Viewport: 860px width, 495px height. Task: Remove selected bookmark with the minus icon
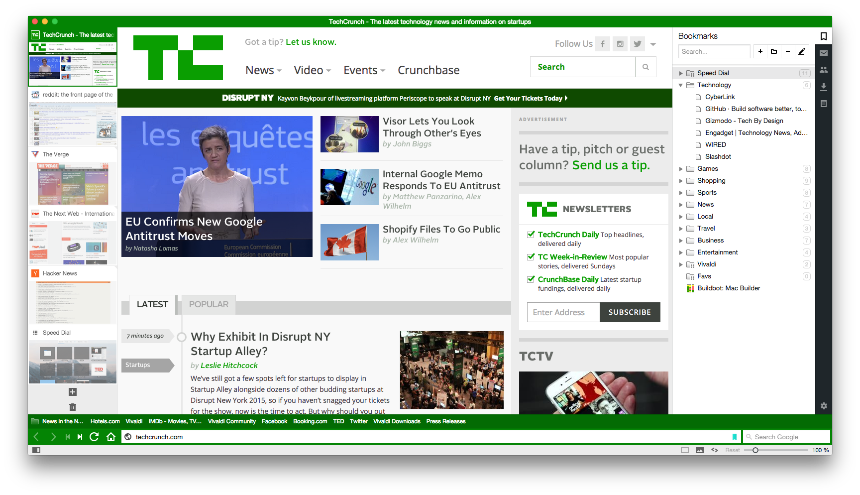tap(788, 51)
